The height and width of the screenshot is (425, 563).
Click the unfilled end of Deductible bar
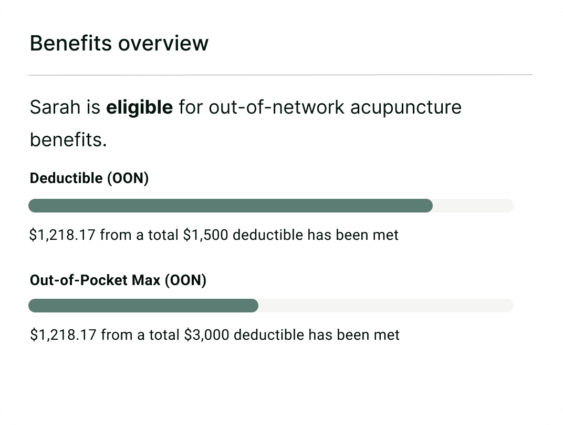[x=473, y=206]
